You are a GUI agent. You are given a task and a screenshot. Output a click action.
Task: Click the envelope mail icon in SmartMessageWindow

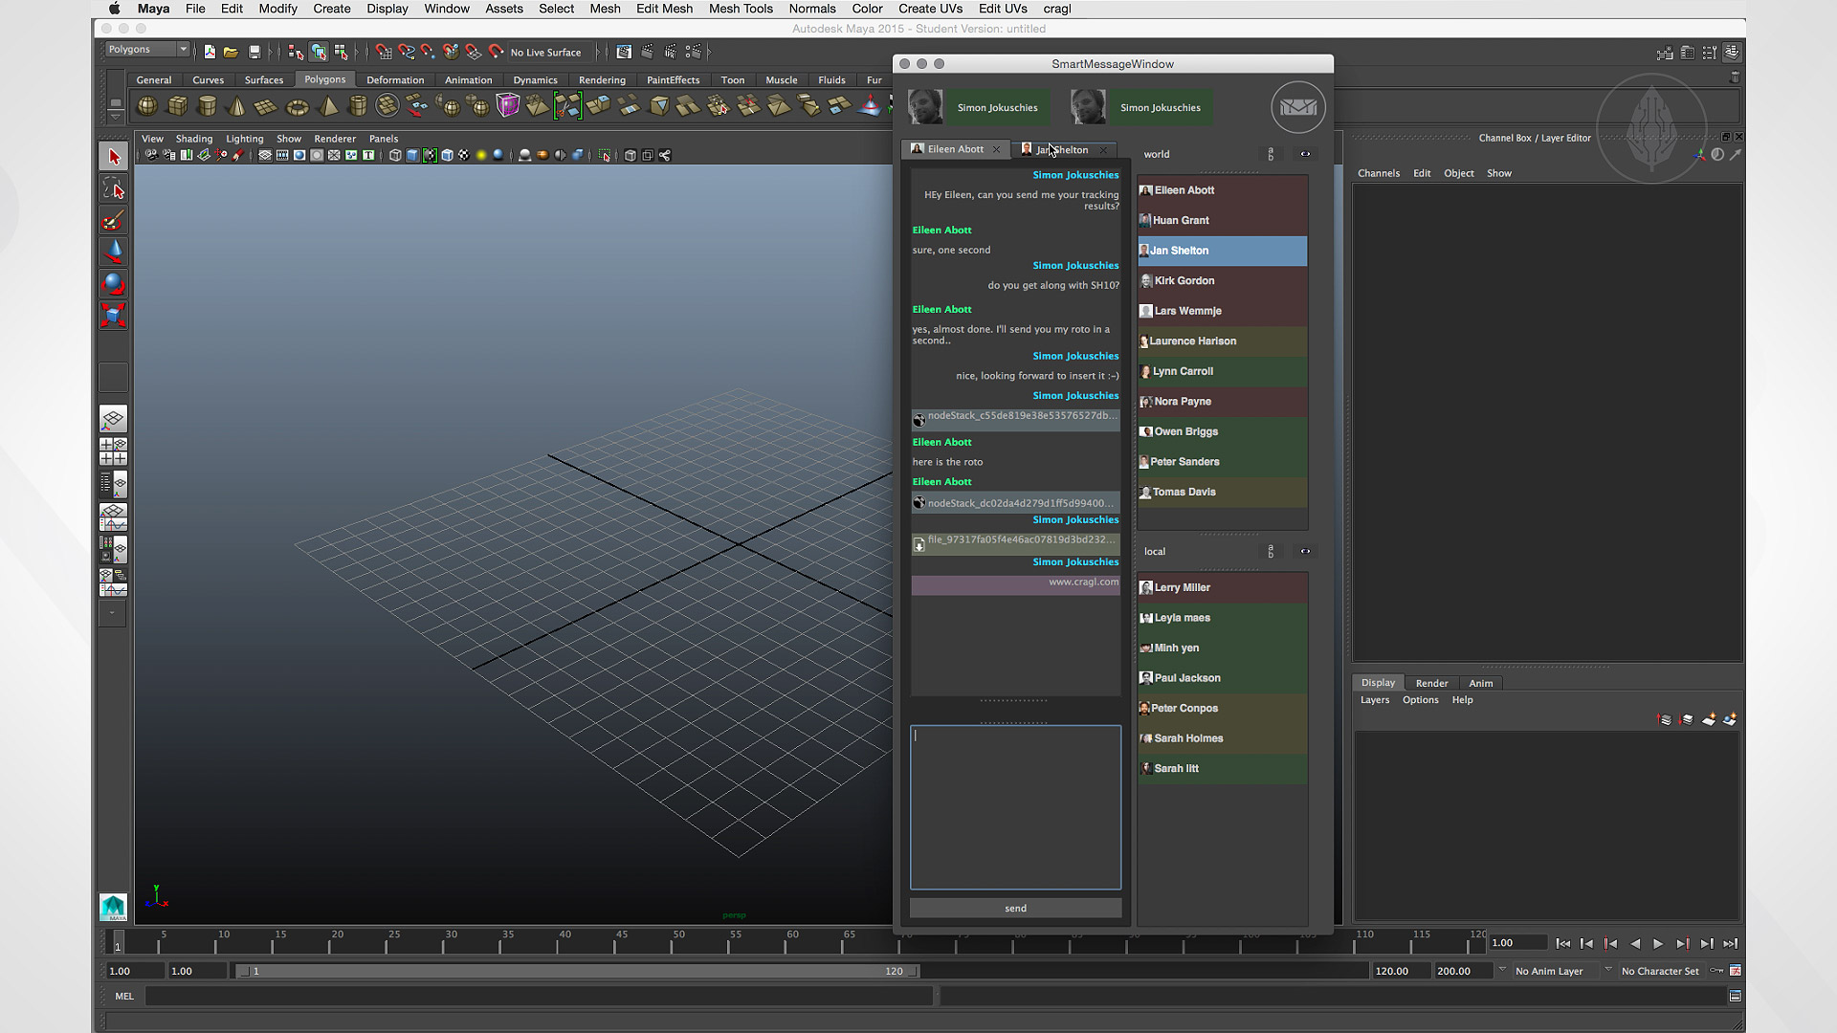tap(1297, 107)
